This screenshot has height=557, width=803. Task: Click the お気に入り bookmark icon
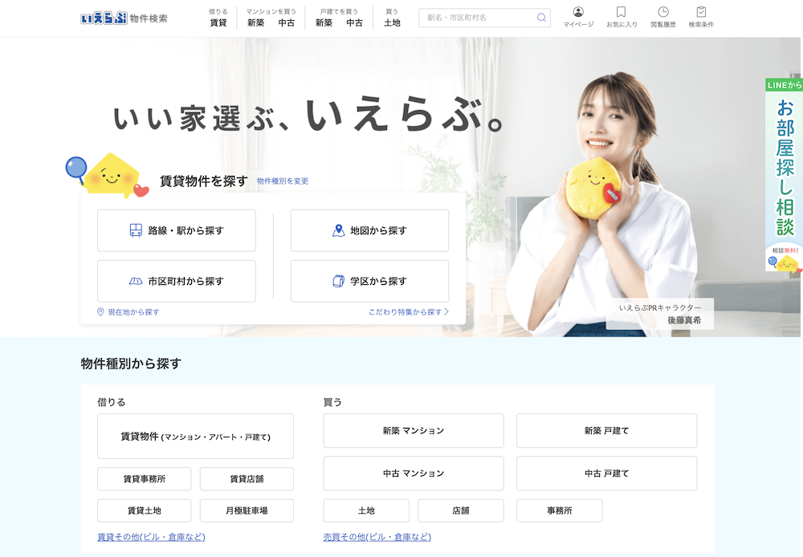(621, 17)
